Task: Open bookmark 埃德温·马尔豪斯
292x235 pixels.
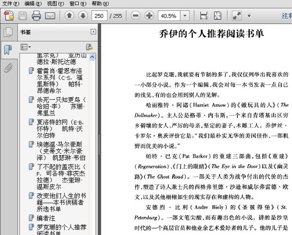Action: [x=61, y=151]
